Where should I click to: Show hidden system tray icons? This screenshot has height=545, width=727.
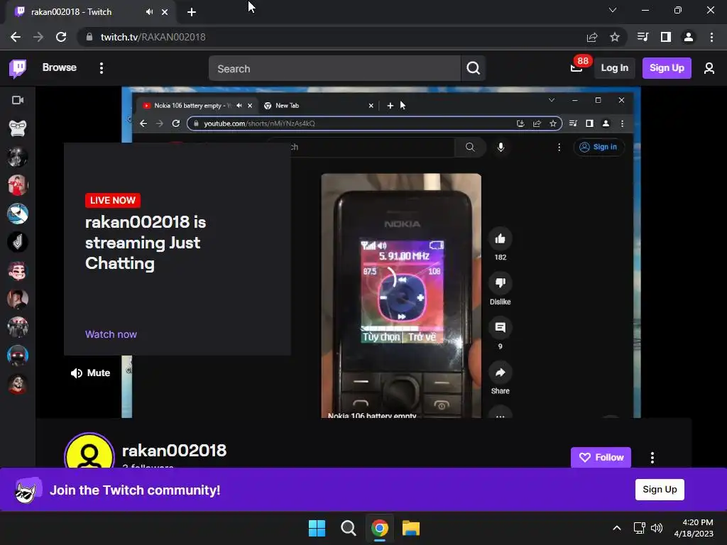(x=617, y=528)
